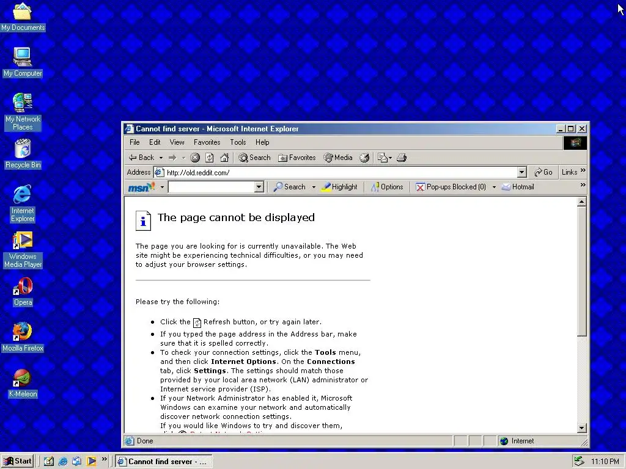
Task: Click the Mail toolbar icon
Action: pos(383,158)
